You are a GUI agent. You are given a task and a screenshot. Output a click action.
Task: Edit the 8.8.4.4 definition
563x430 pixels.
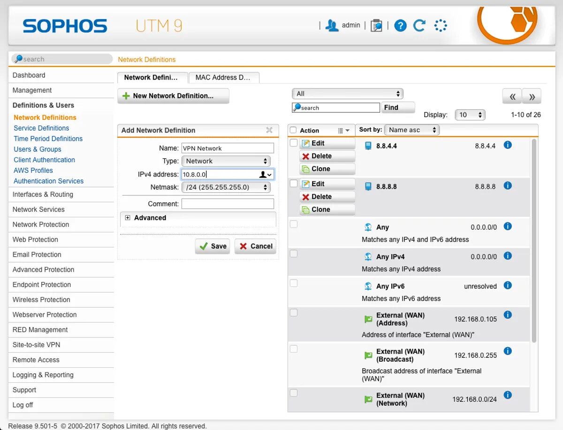(327, 143)
